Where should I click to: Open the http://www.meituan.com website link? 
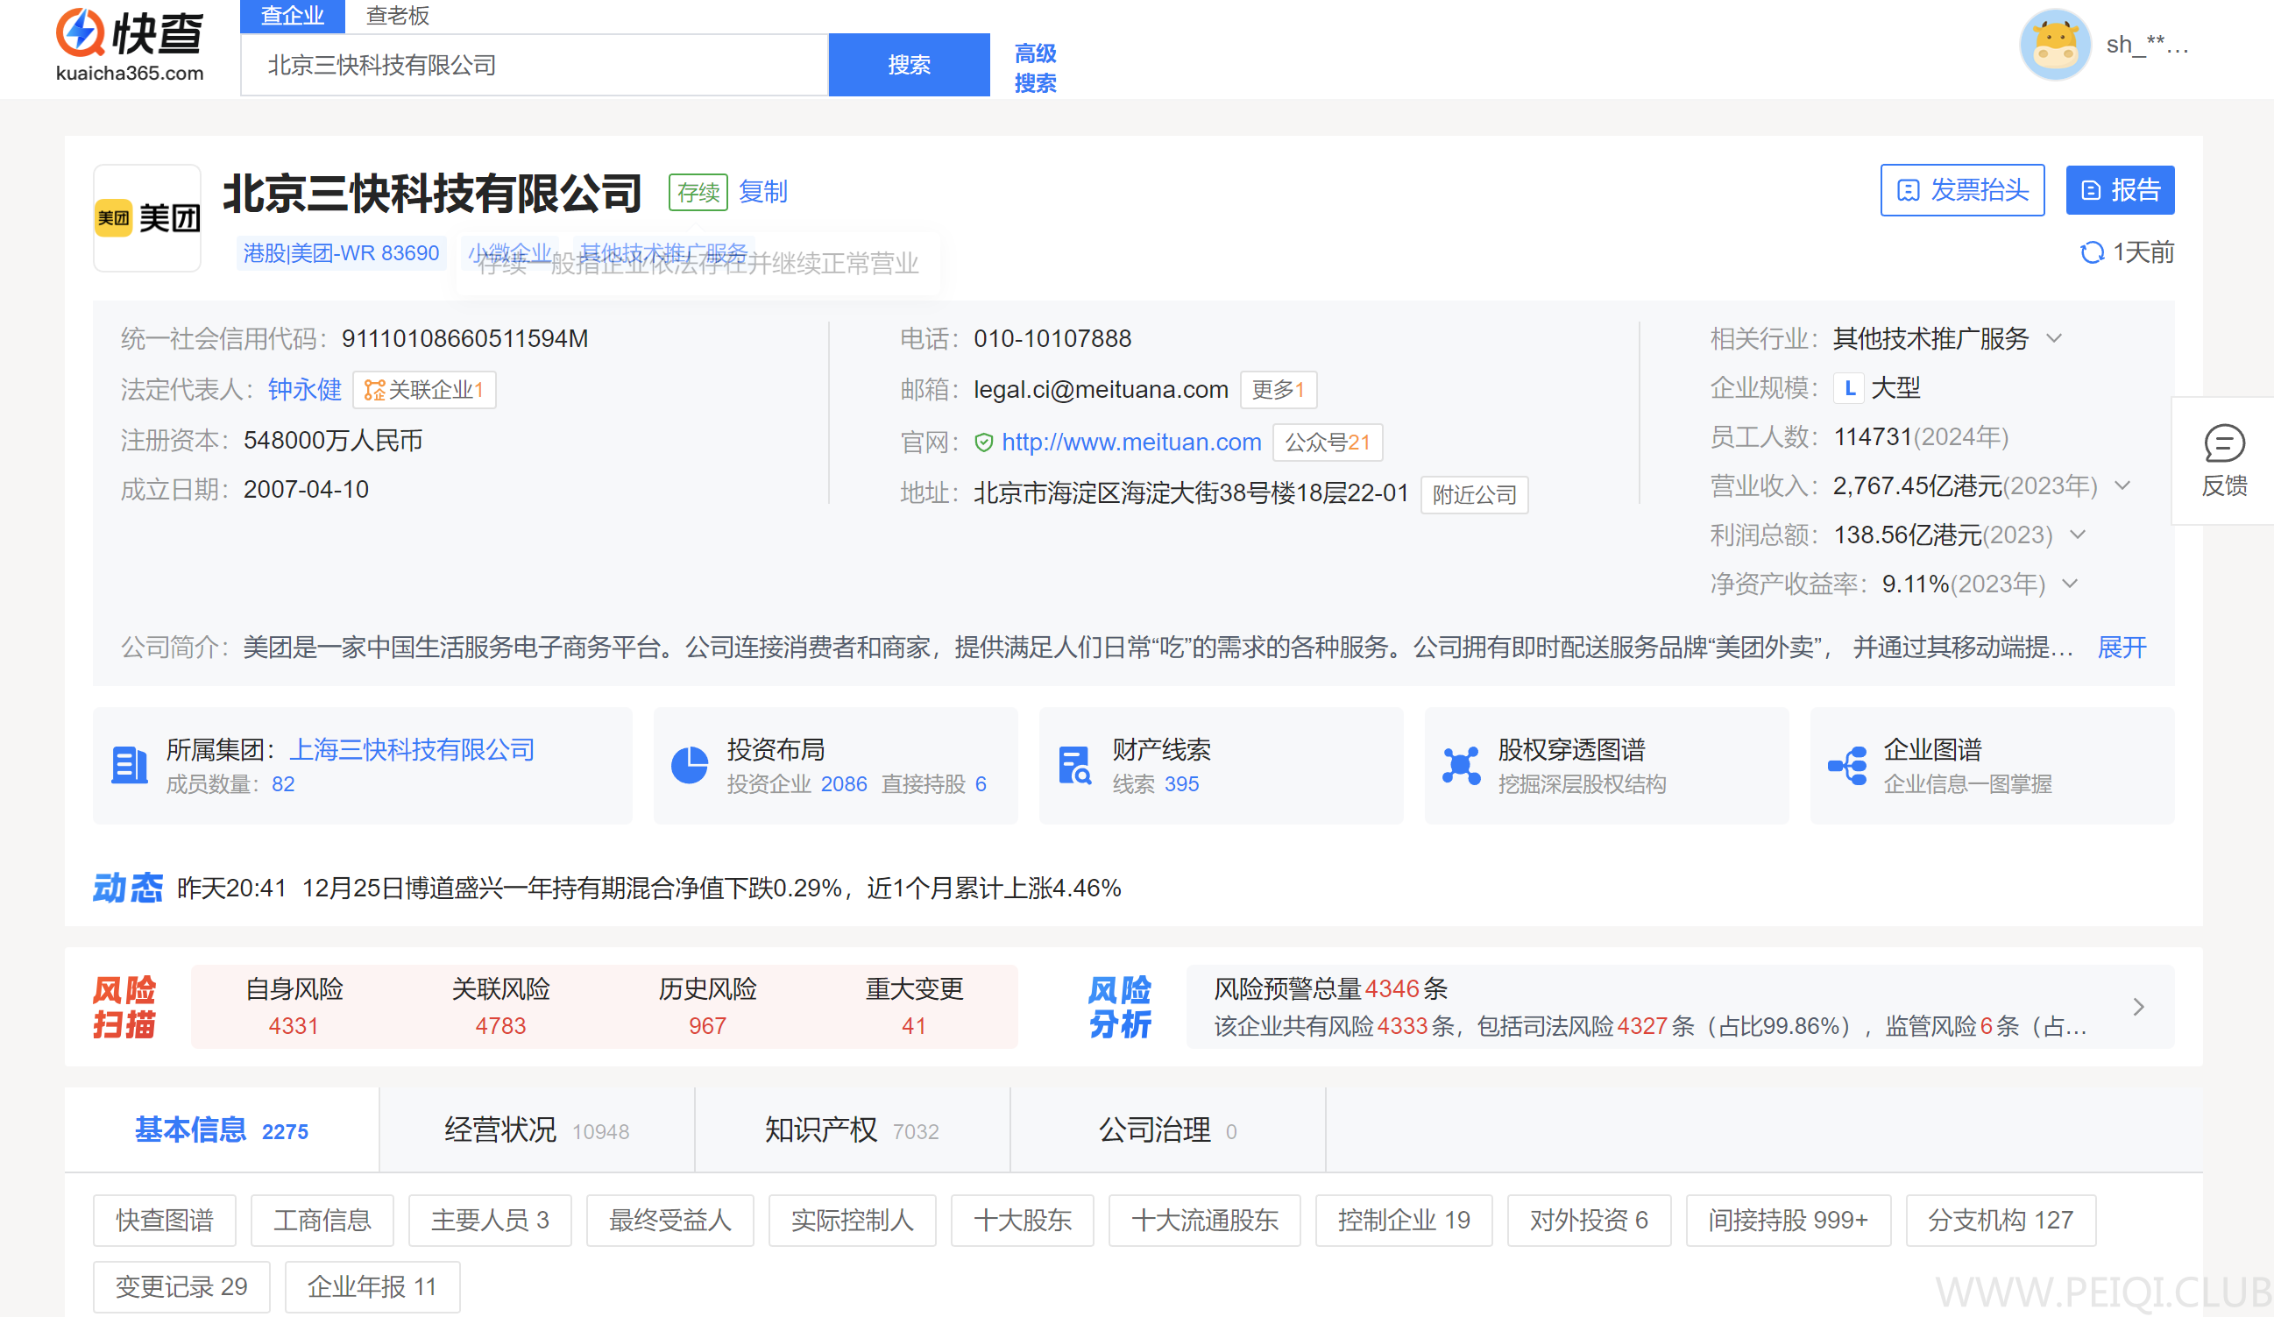1130,442
